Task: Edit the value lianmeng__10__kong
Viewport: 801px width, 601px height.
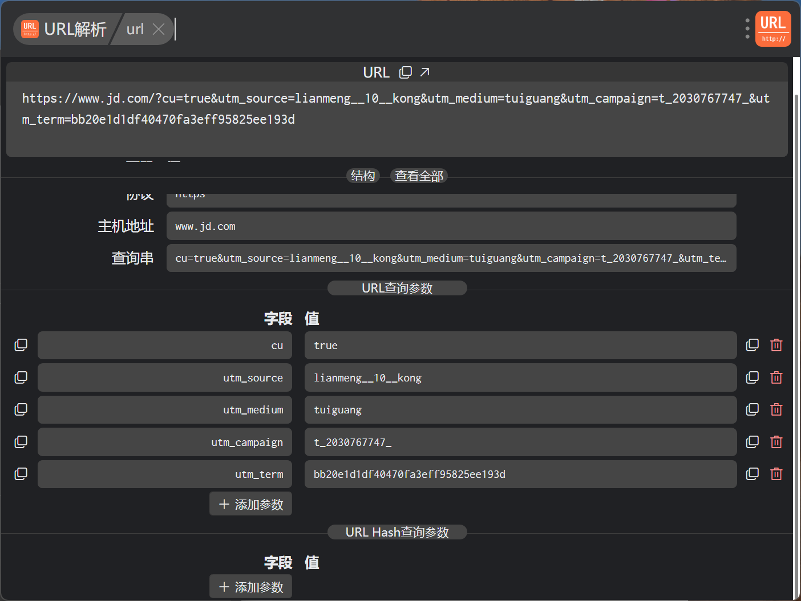Action: (521, 377)
